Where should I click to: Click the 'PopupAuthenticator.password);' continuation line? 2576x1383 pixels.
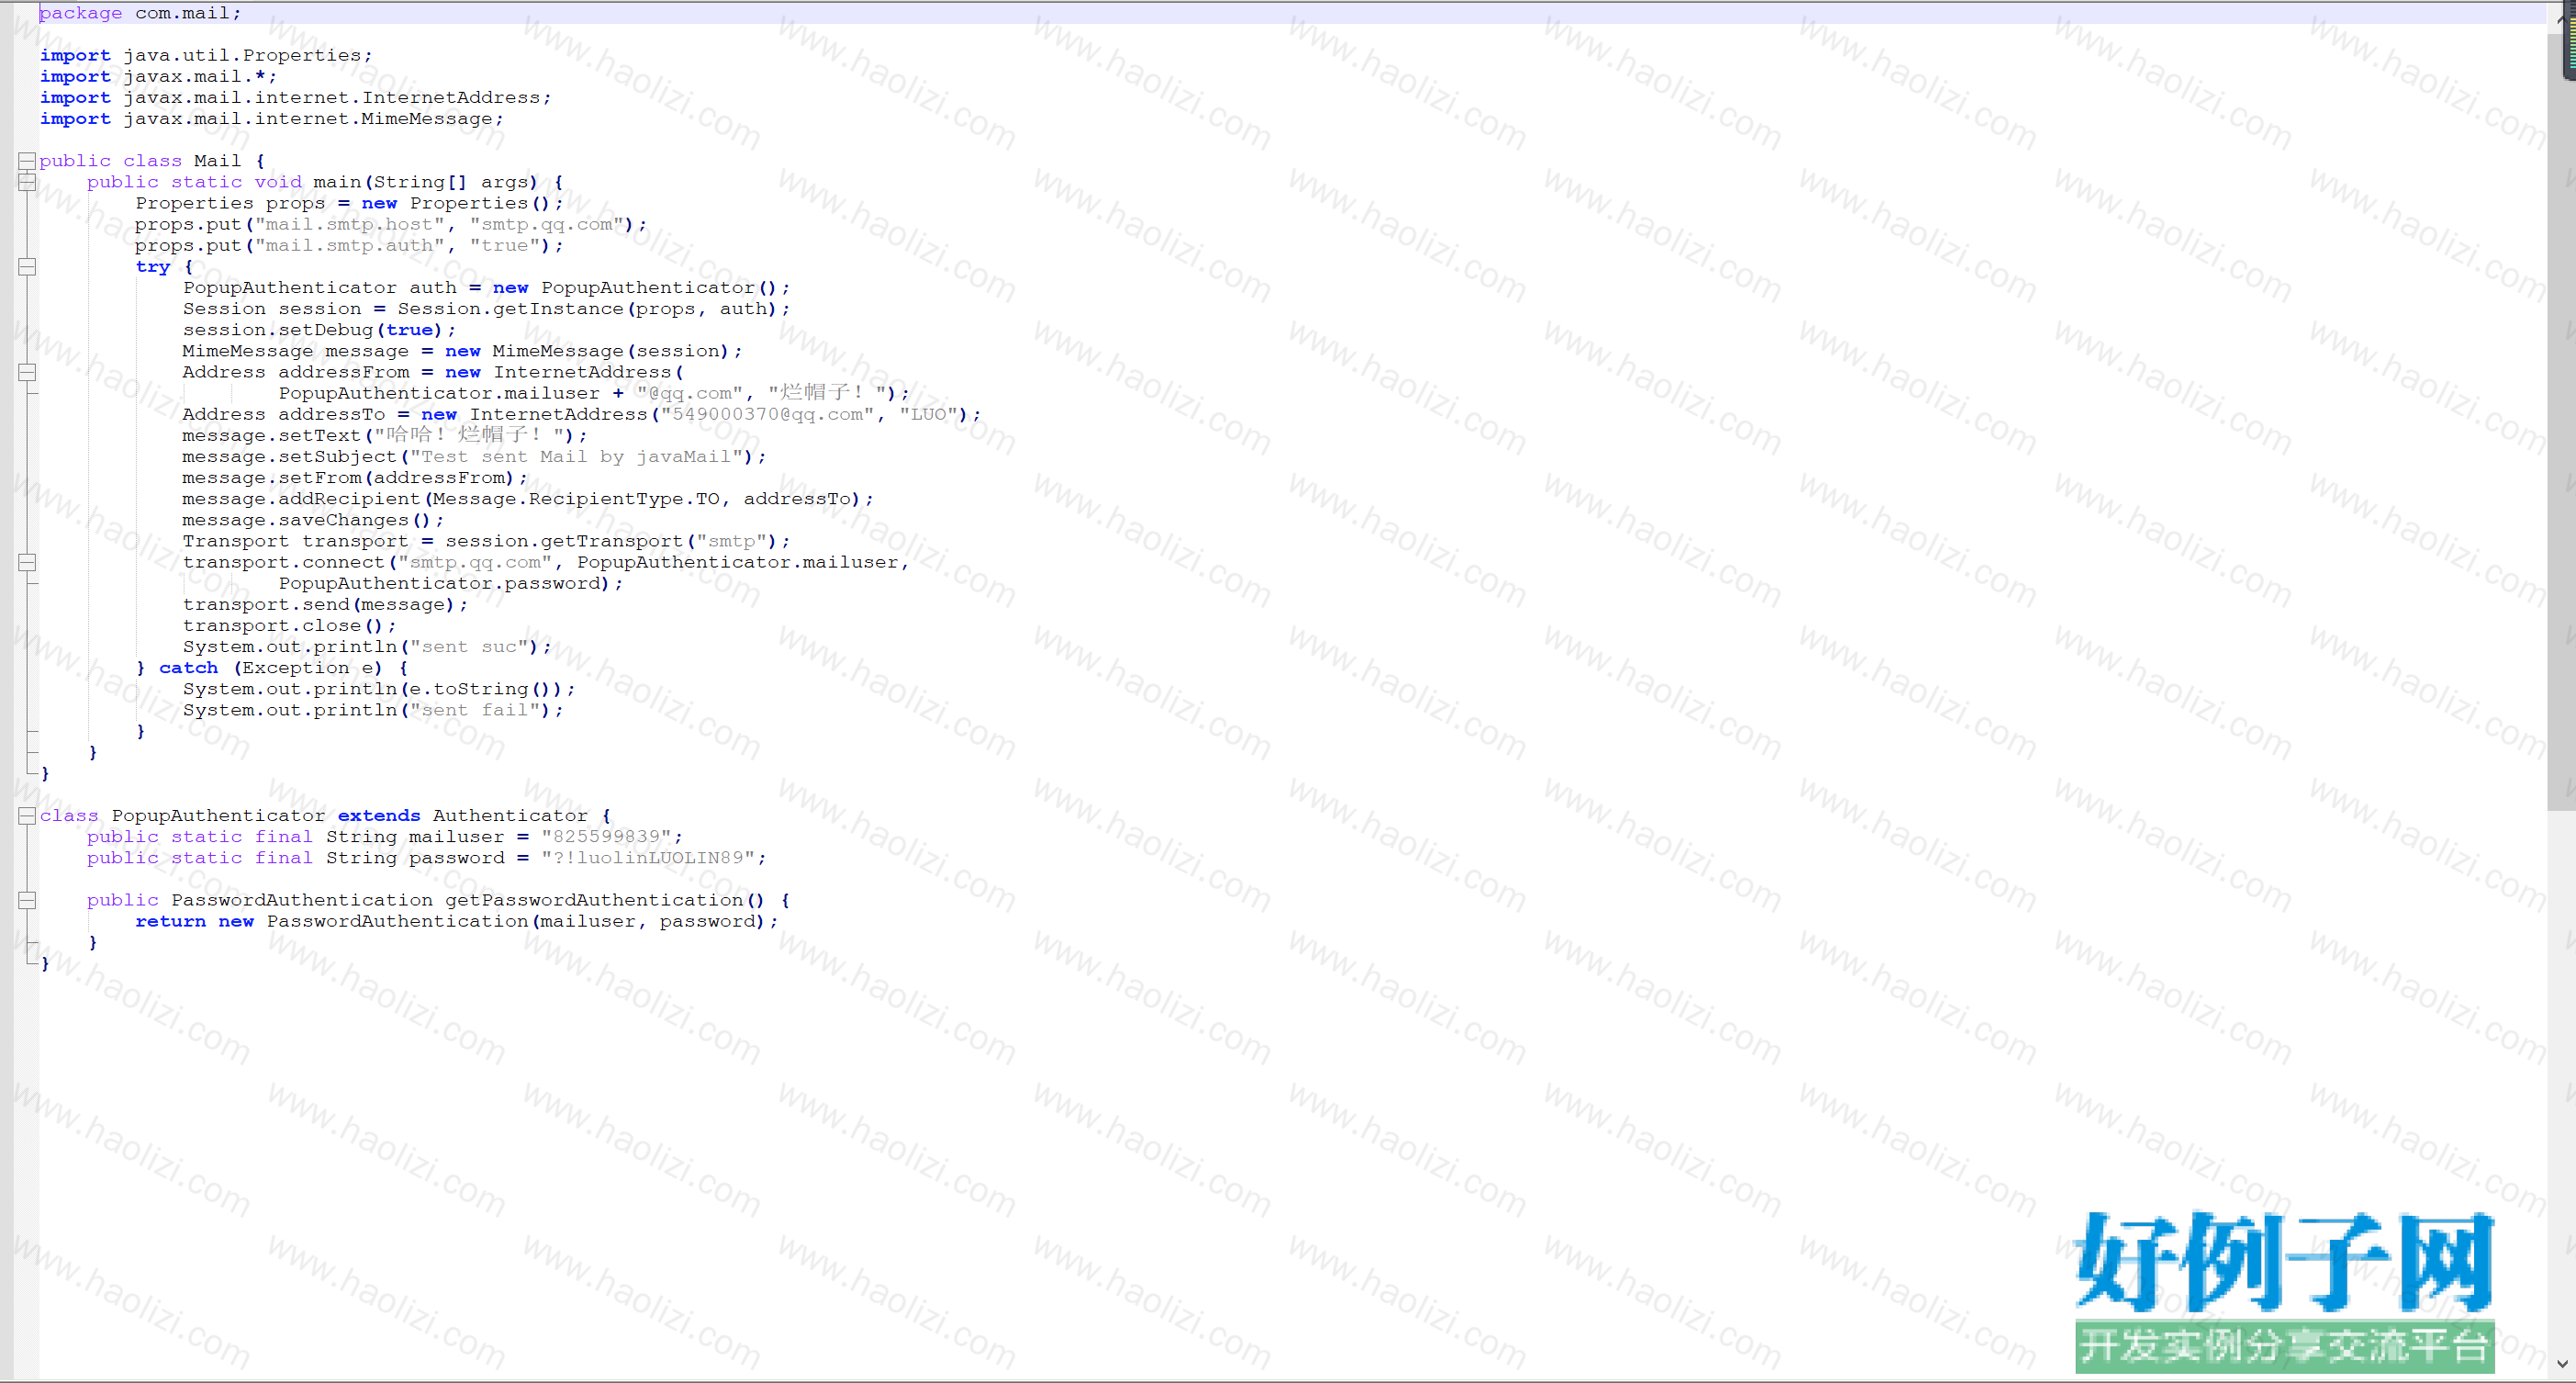pos(451,583)
